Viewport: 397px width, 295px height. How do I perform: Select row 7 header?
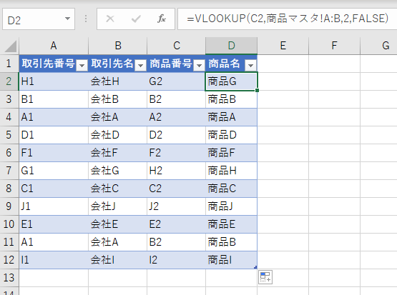click(x=9, y=171)
